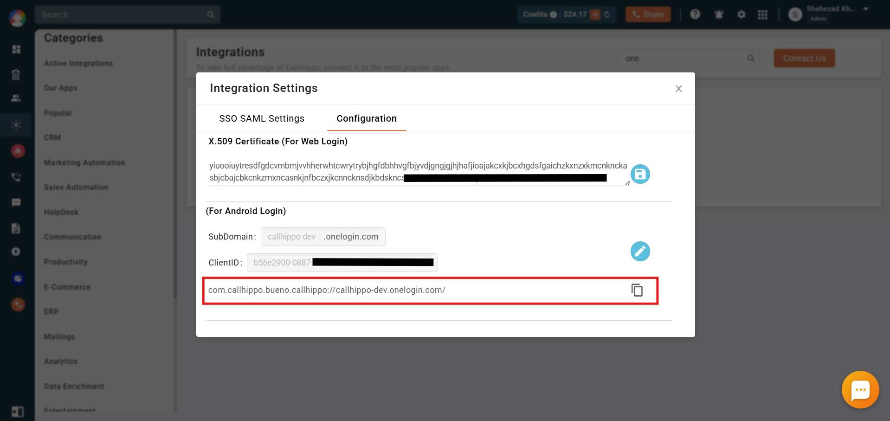Screen dimensions: 890x421
Task: Click the Credits $24.17 balance text
Action: (555, 14)
